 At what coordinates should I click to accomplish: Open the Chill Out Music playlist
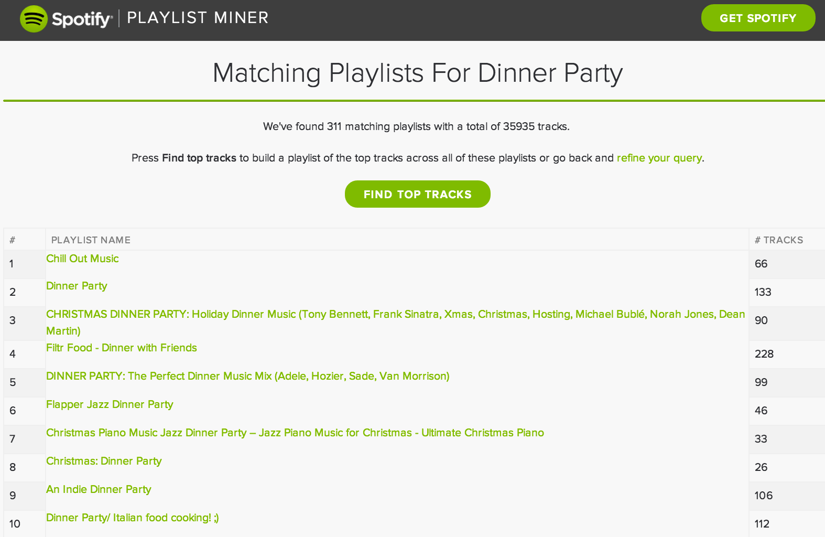82,259
